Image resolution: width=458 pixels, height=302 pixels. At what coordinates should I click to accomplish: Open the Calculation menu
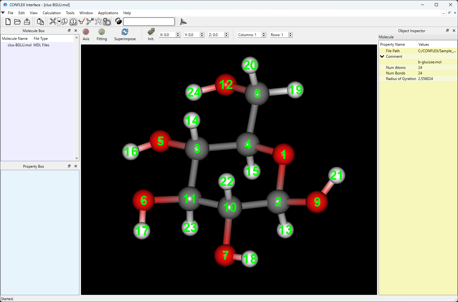click(x=51, y=13)
